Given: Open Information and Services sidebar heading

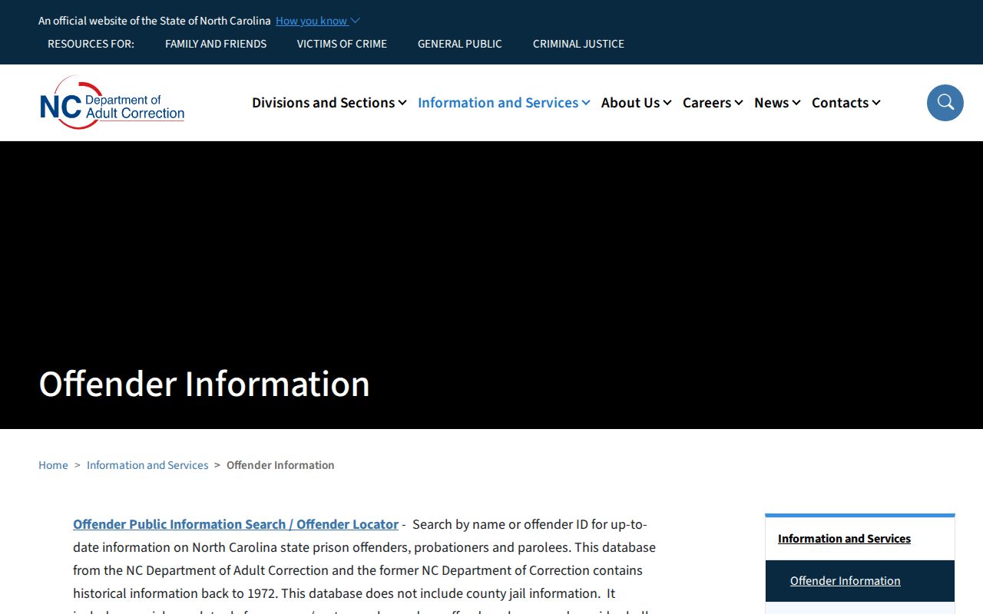Looking at the screenshot, I should [844, 539].
